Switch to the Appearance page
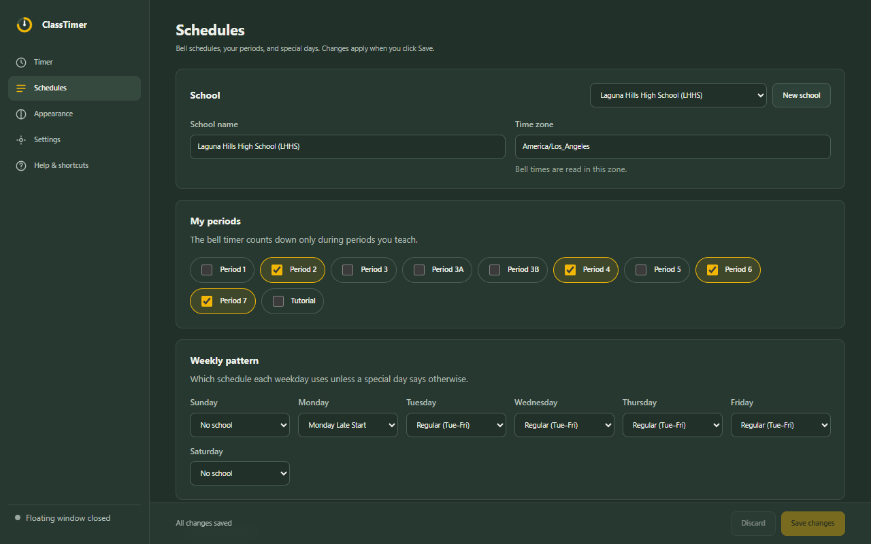 pos(74,114)
